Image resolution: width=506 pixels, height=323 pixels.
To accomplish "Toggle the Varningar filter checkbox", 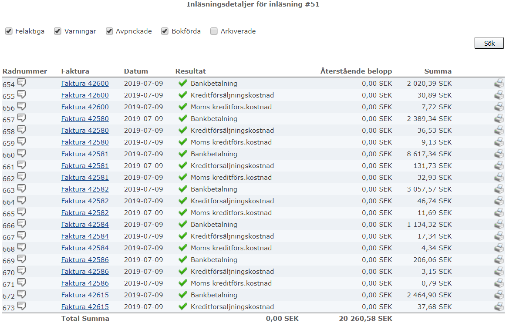I will coord(57,31).
